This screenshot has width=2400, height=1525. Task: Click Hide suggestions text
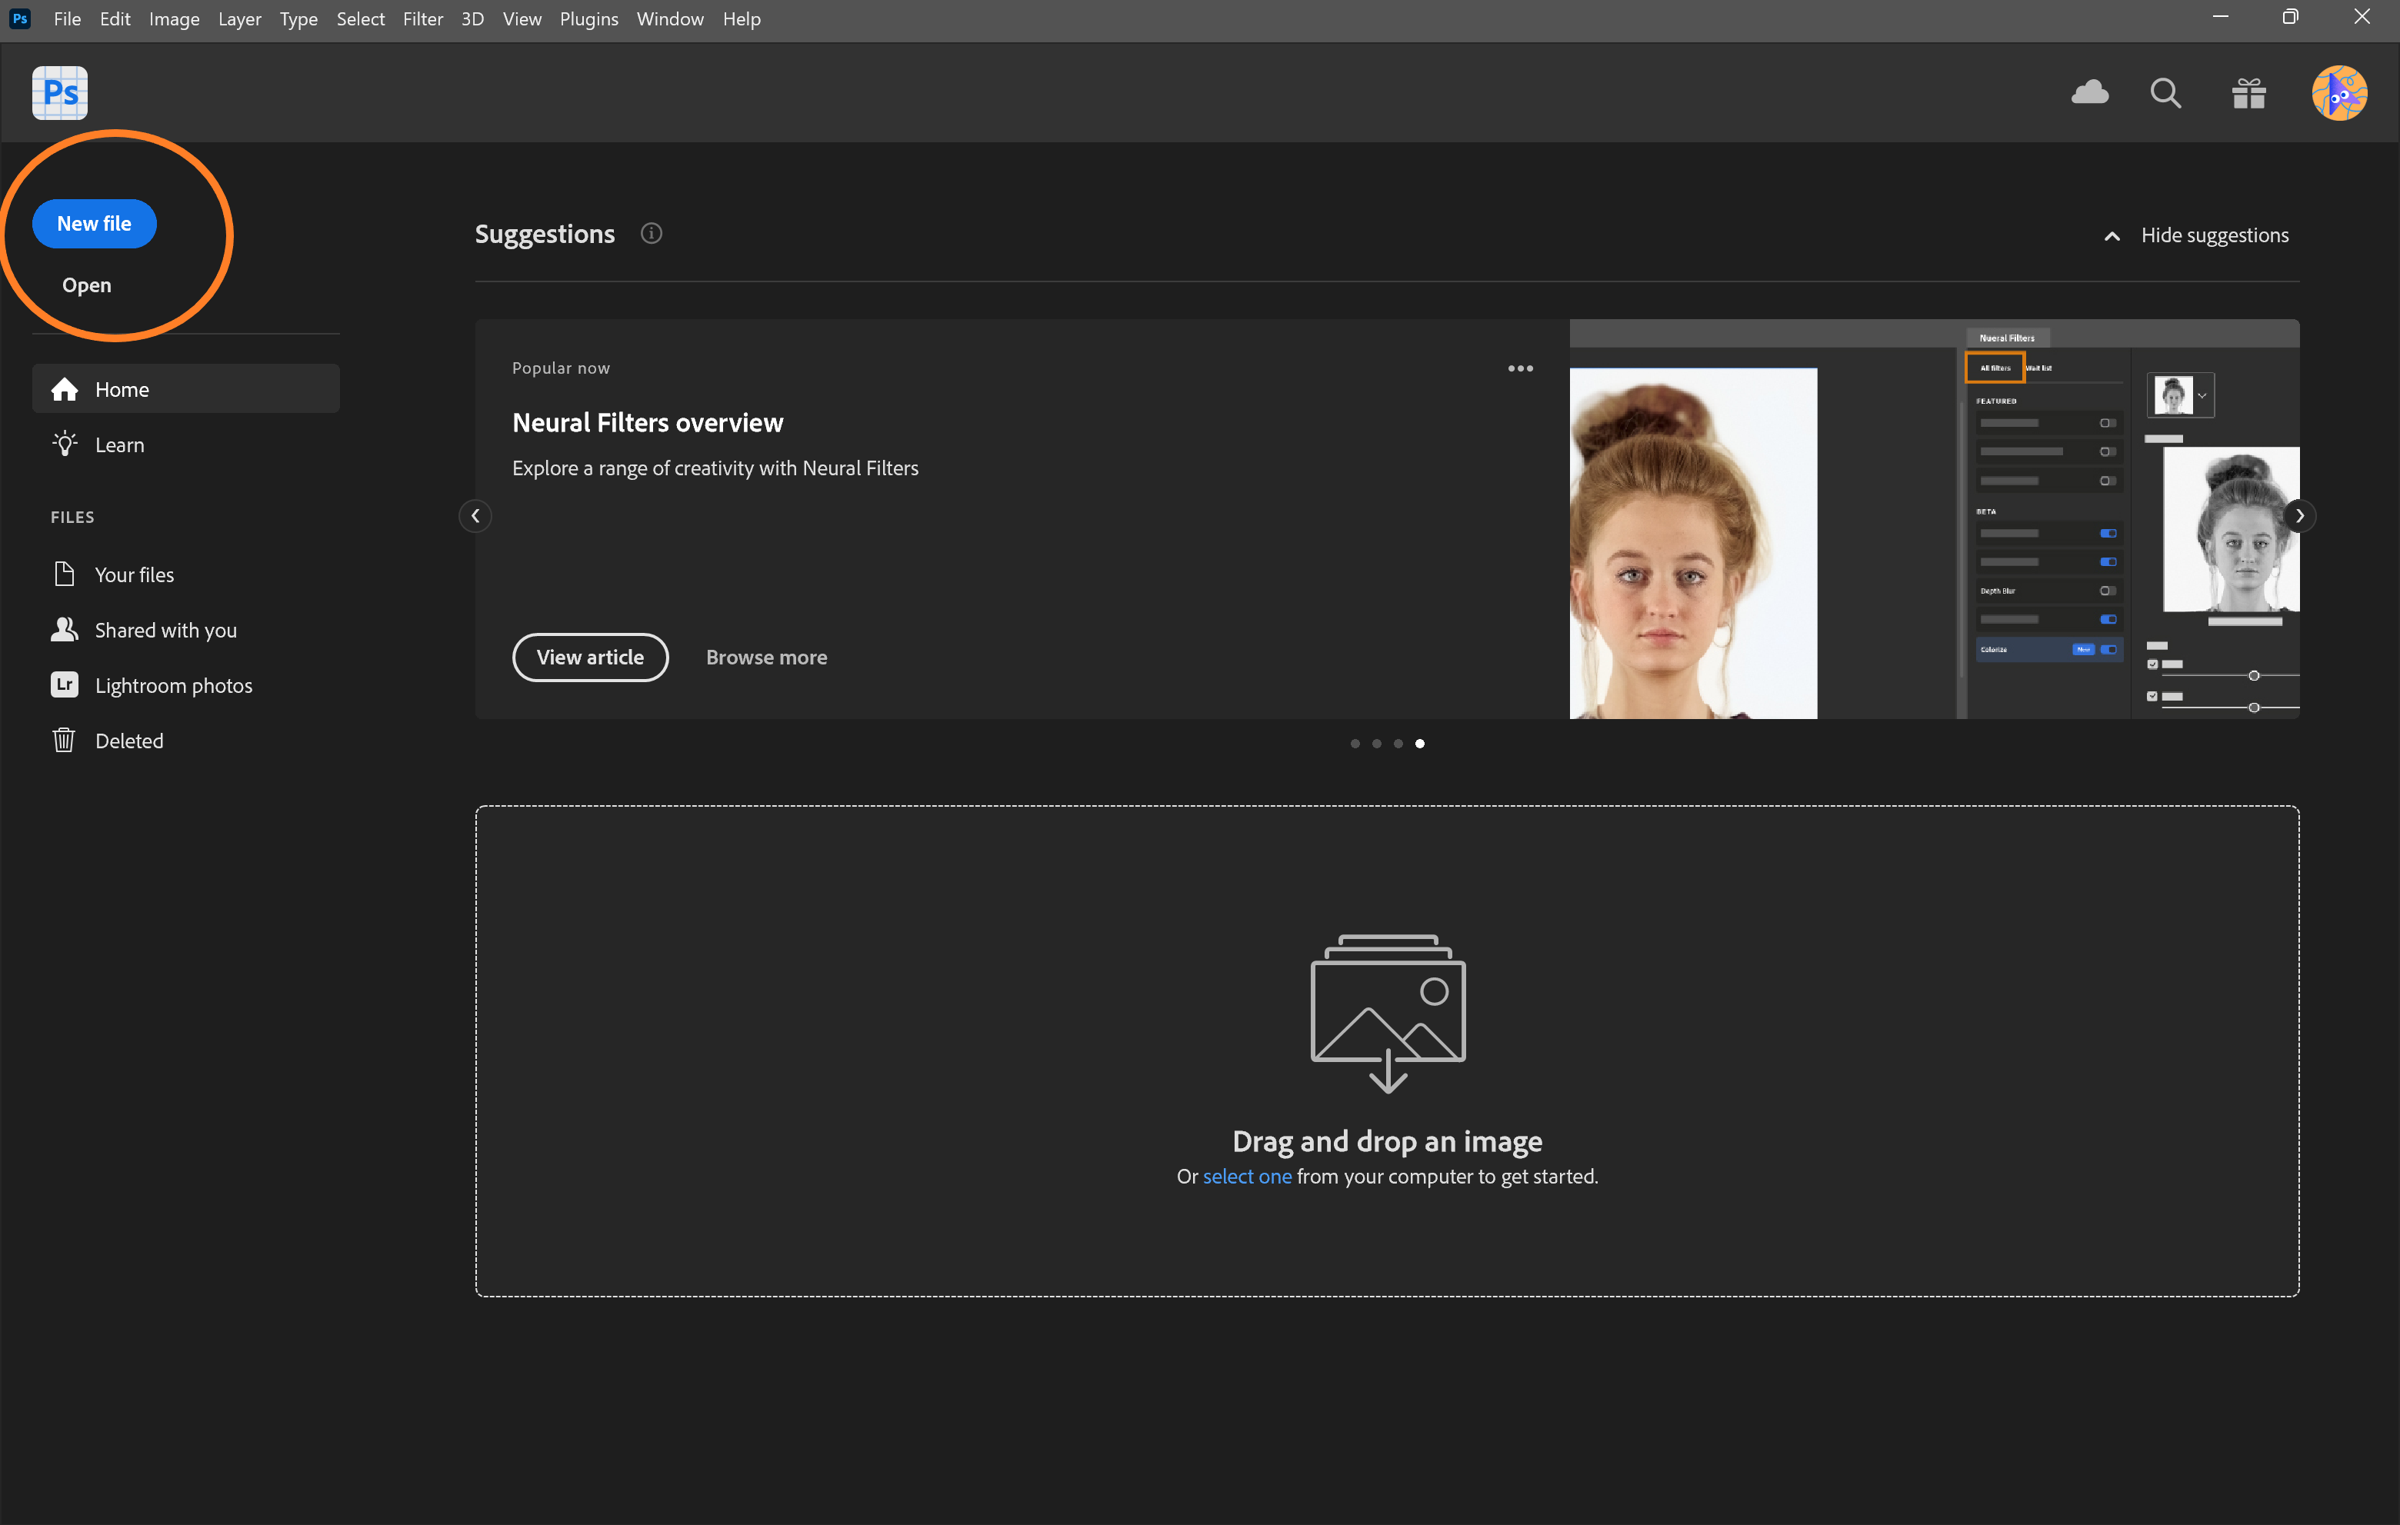[2215, 235]
